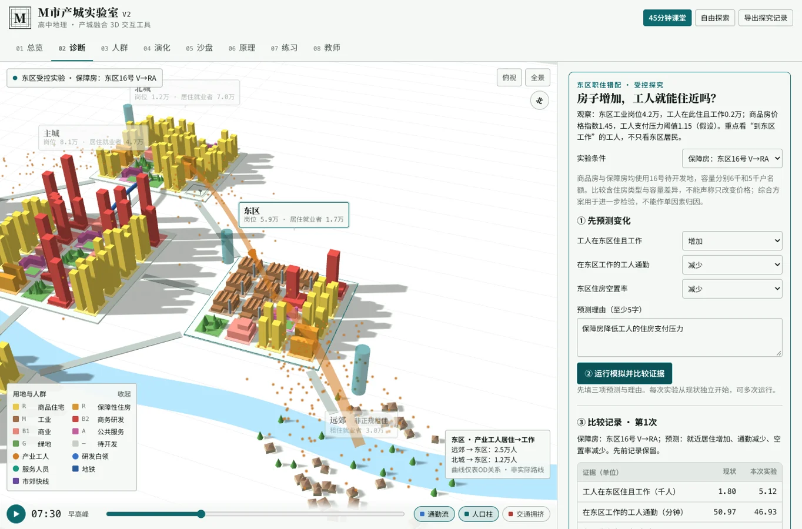The image size is (802, 529).
Task: Click 导出探究记录 button
Action: 766,18
